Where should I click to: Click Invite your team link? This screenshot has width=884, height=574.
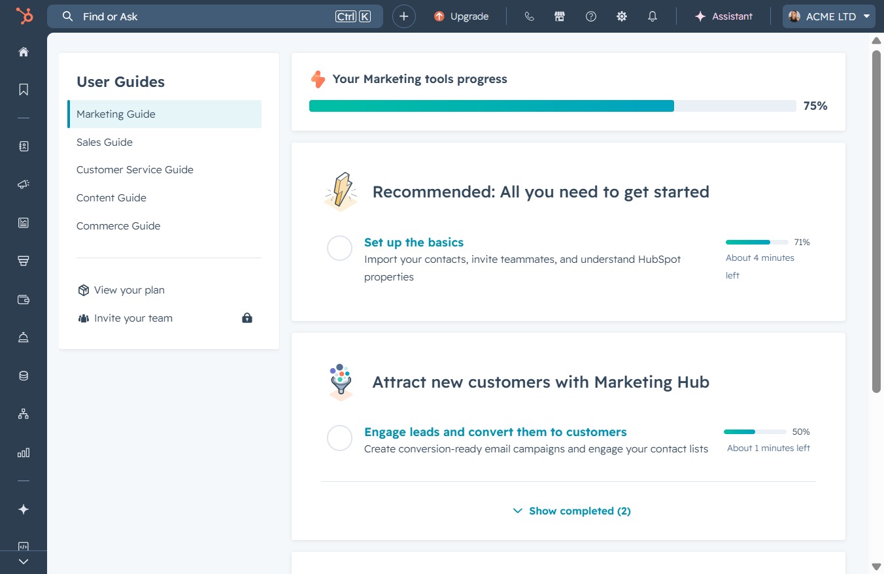[125, 318]
